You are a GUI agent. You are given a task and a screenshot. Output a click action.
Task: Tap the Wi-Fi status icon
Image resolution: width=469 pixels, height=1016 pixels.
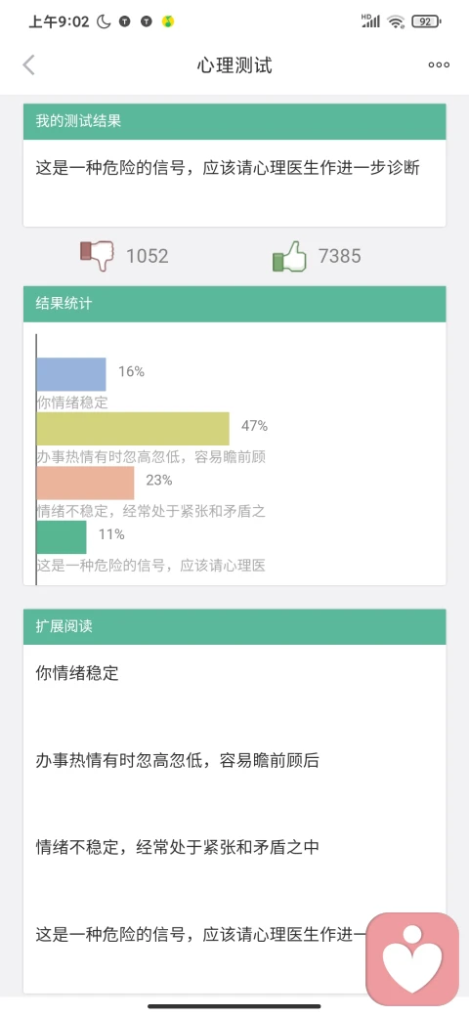pos(395,21)
